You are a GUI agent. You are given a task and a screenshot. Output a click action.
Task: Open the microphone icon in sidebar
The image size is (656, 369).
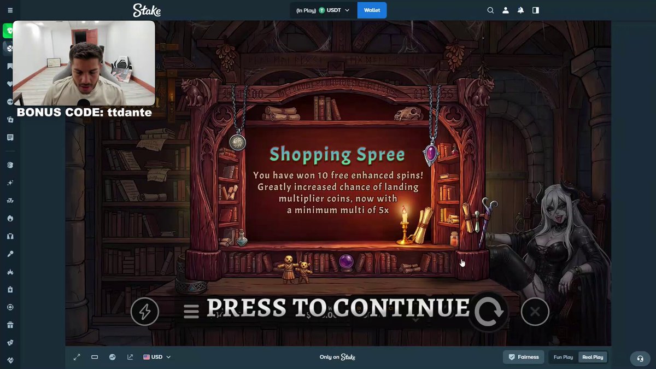10,254
